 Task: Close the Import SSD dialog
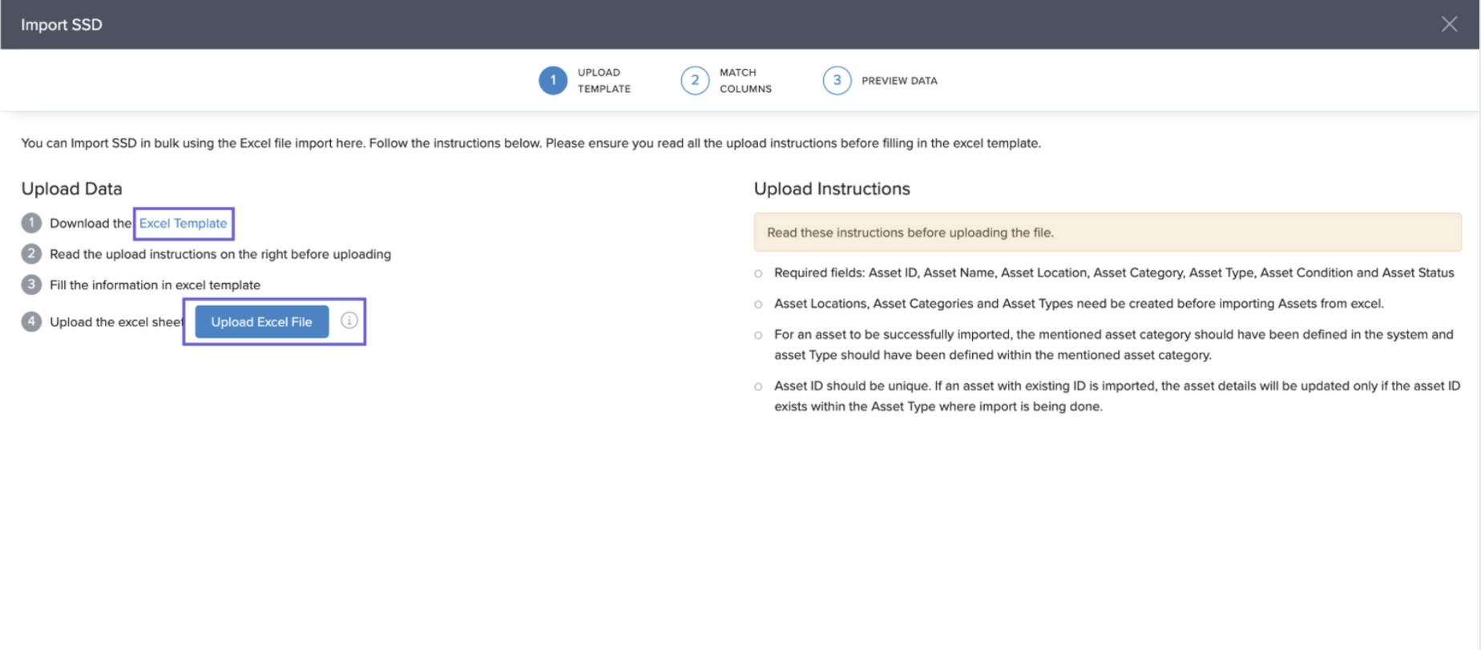1449,24
